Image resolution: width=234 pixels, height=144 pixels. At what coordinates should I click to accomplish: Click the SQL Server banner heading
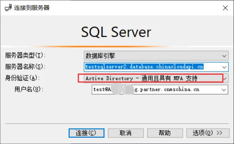pos(116,32)
